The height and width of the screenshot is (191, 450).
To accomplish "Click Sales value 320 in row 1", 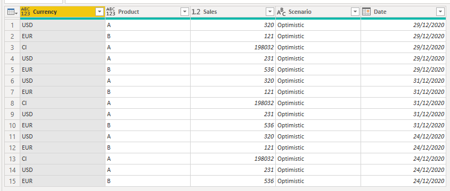I will pos(233,25).
